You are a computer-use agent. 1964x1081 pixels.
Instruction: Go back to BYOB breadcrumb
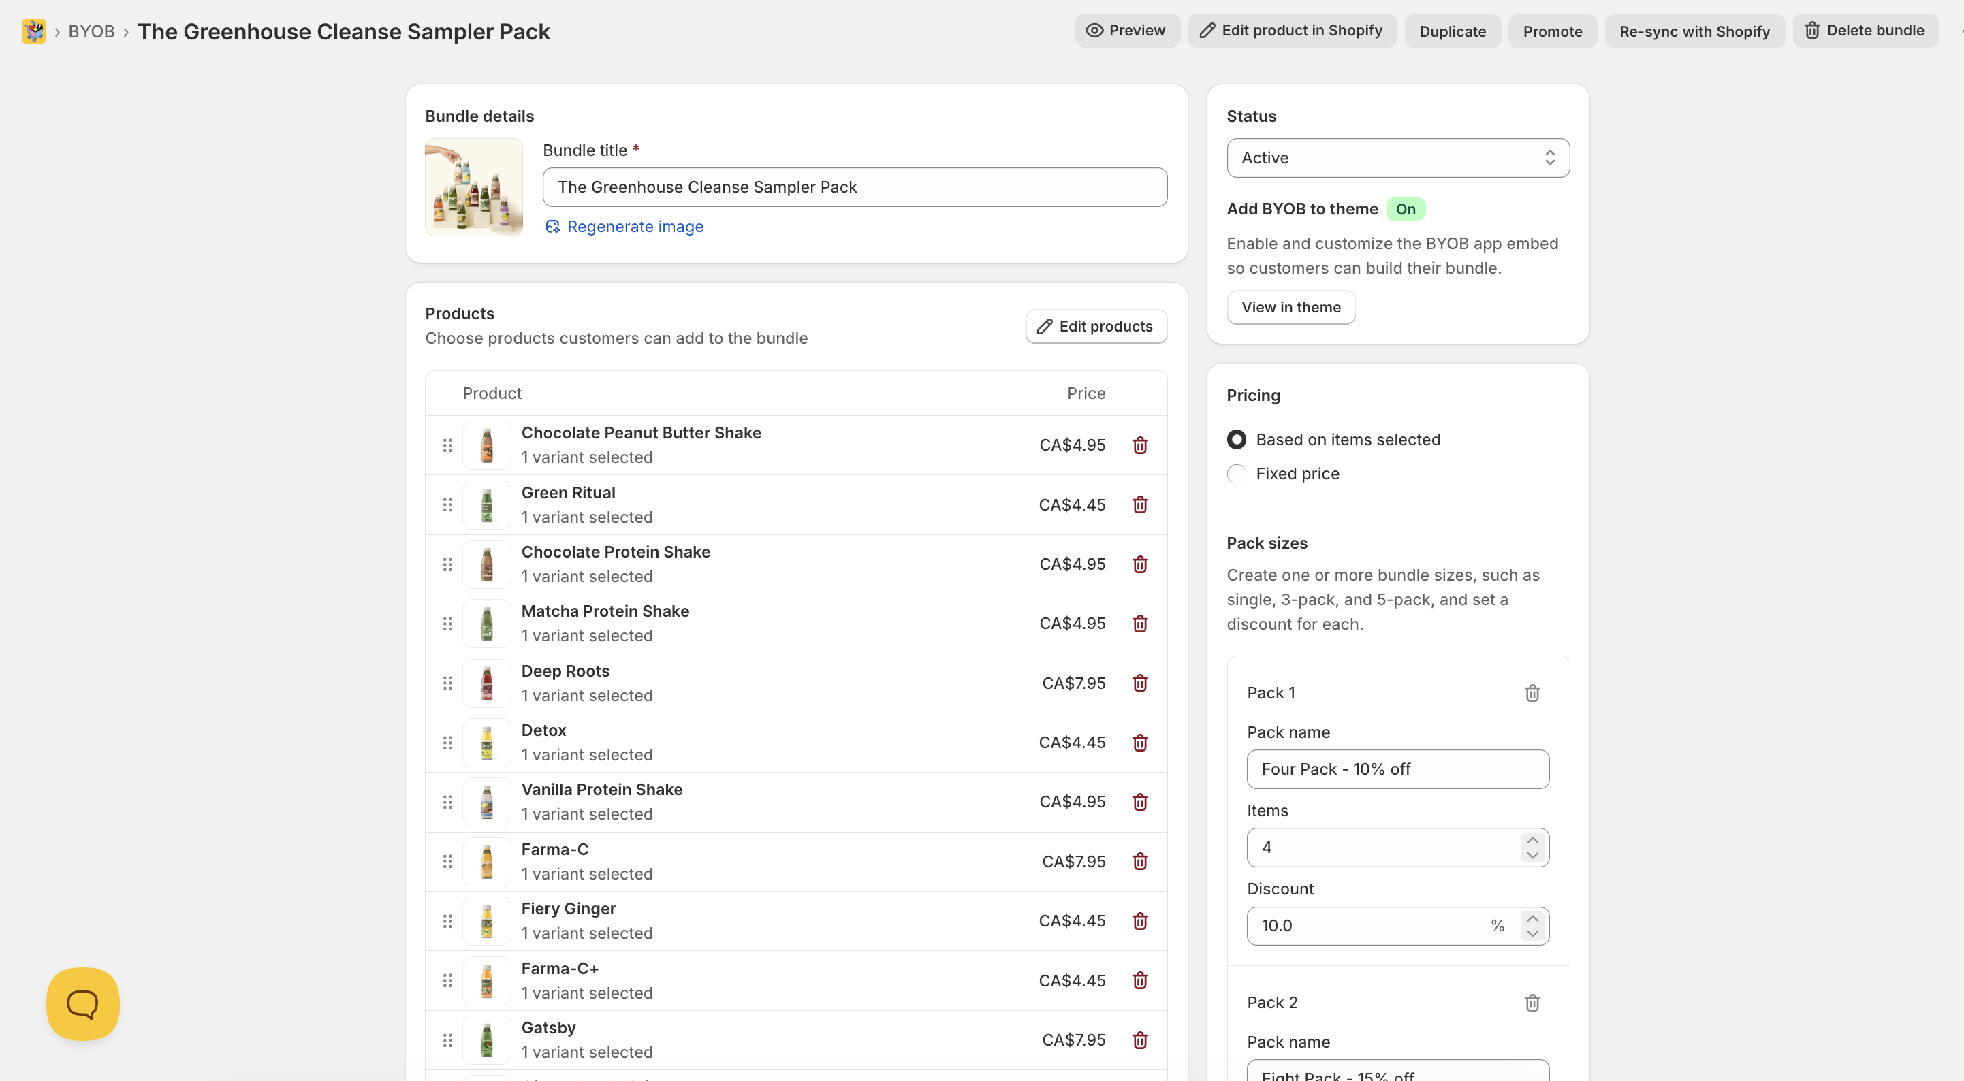(91, 31)
